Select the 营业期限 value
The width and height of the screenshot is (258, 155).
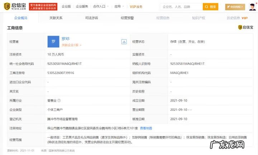click(181, 110)
